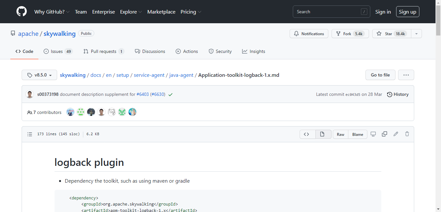View file History

[398, 94]
